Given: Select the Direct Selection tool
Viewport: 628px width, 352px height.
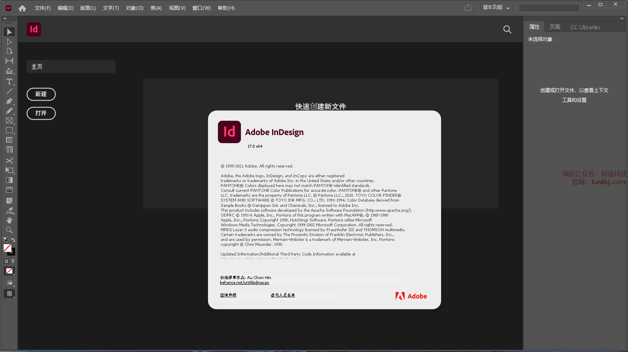Looking at the screenshot, I should (x=9, y=41).
